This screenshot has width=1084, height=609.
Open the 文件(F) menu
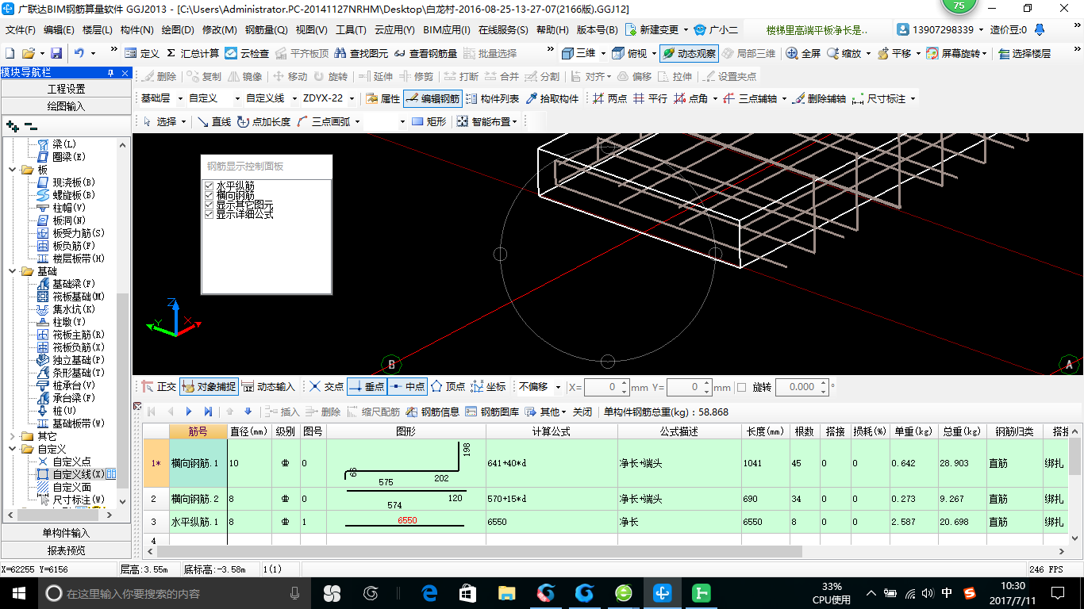pyautogui.click(x=21, y=30)
